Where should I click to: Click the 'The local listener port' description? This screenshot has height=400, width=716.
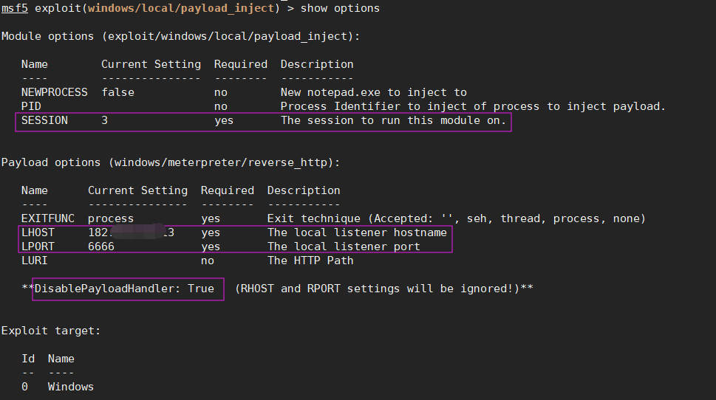click(x=344, y=246)
